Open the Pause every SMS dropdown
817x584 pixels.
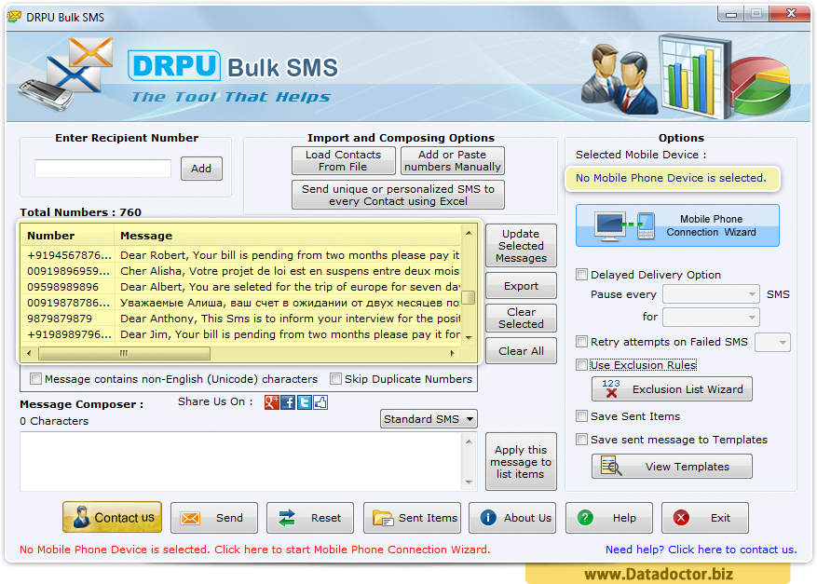pos(711,294)
